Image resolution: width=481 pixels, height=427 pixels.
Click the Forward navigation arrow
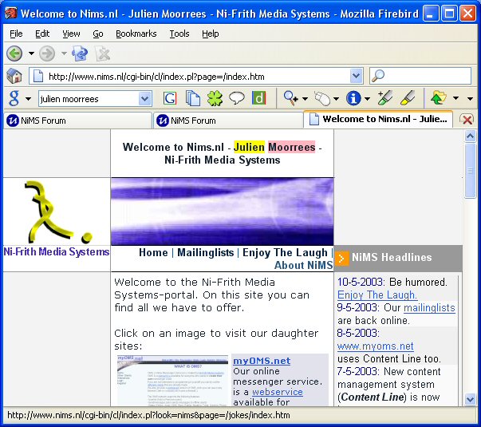[x=47, y=53]
